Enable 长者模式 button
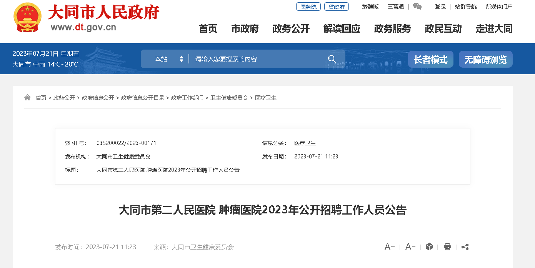Viewport: 535px width, 268px height. click(431, 59)
